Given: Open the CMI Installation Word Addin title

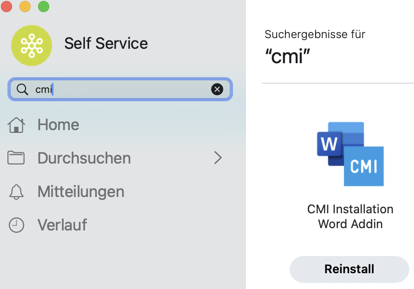Looking at the screenshot, I should pyautogui.click(x=350, y=217).
